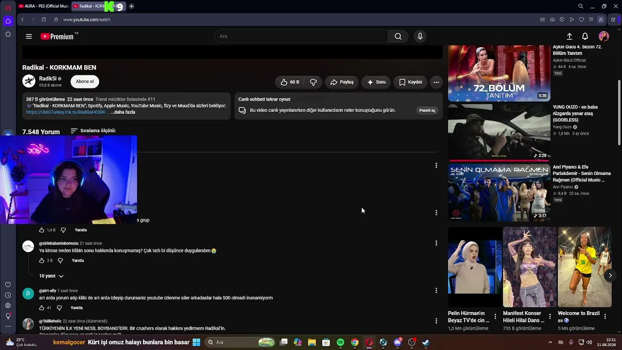Viewport: 622px width, 350px height.
Task: Open Opera sidebar history clock icon
Action: 8,295
